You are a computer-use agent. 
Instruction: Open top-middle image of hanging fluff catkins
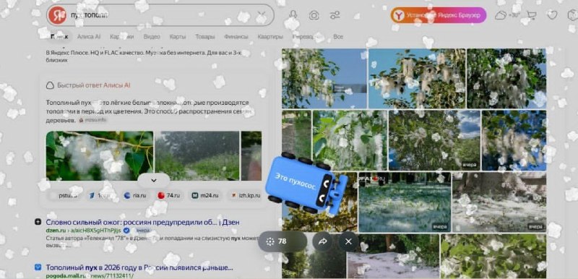[x=417, y=79]
